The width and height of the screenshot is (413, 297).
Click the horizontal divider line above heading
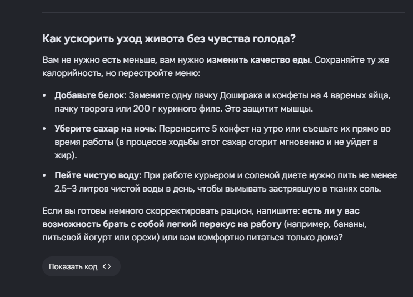click(x=223, y=12)
